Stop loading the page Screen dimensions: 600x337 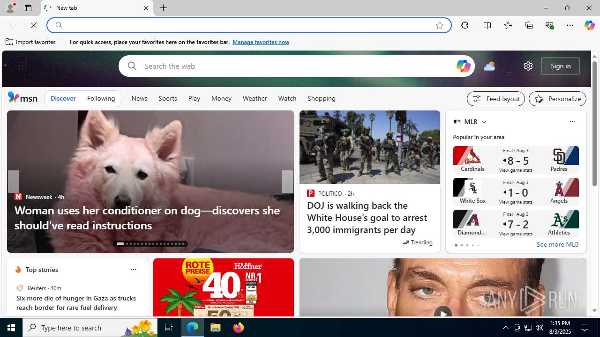[x=34, y=25]
